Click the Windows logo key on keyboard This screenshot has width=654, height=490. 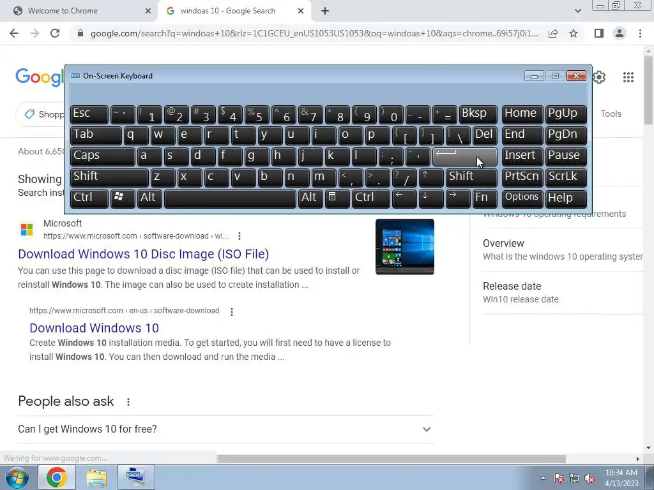click(123, 198)
